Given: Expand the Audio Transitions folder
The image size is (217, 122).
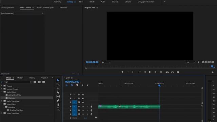Looking at the screenshot, I should (x=2, y=101).
